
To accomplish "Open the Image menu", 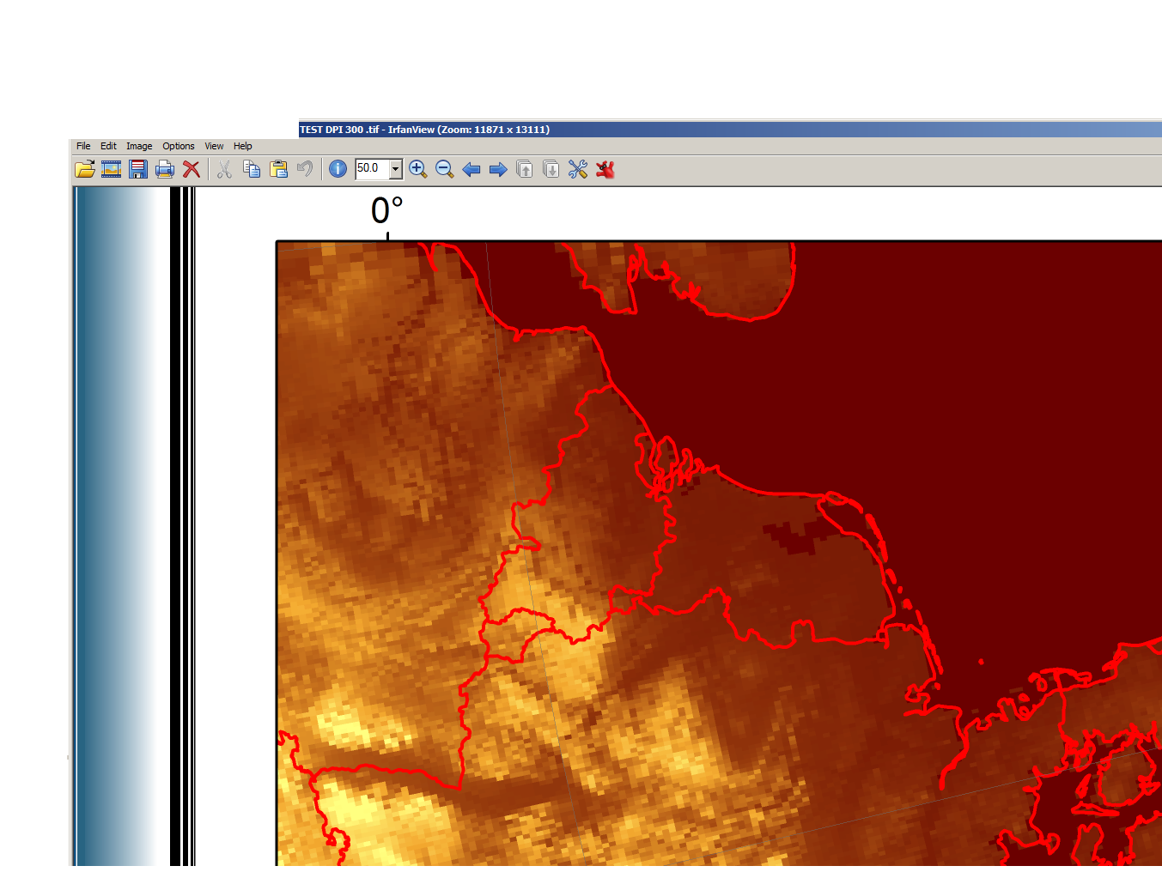I will [139, 146].
